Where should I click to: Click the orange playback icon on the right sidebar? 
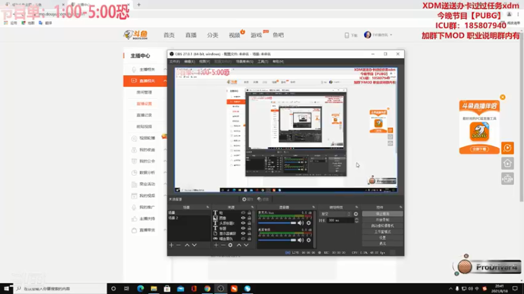point(507,148)
